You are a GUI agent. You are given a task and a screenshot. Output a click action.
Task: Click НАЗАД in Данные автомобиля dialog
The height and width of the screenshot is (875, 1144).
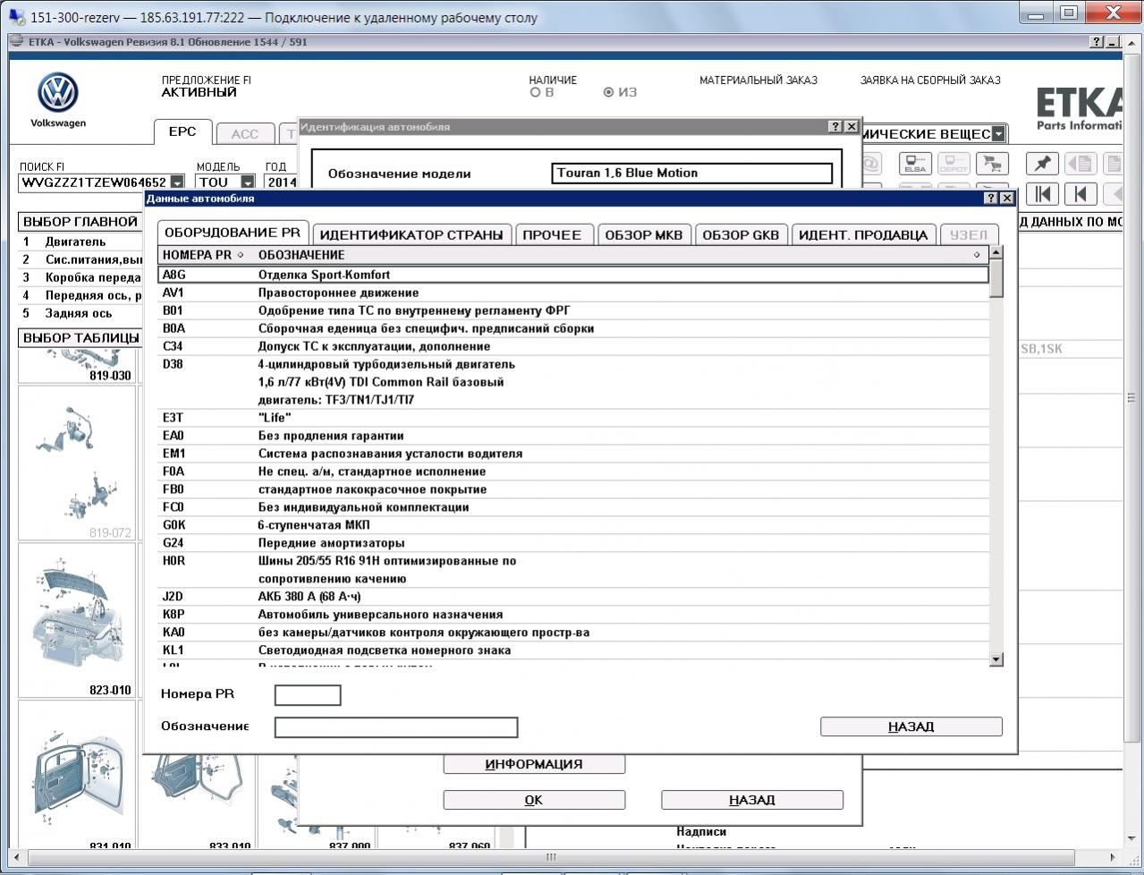coord(911,726)
